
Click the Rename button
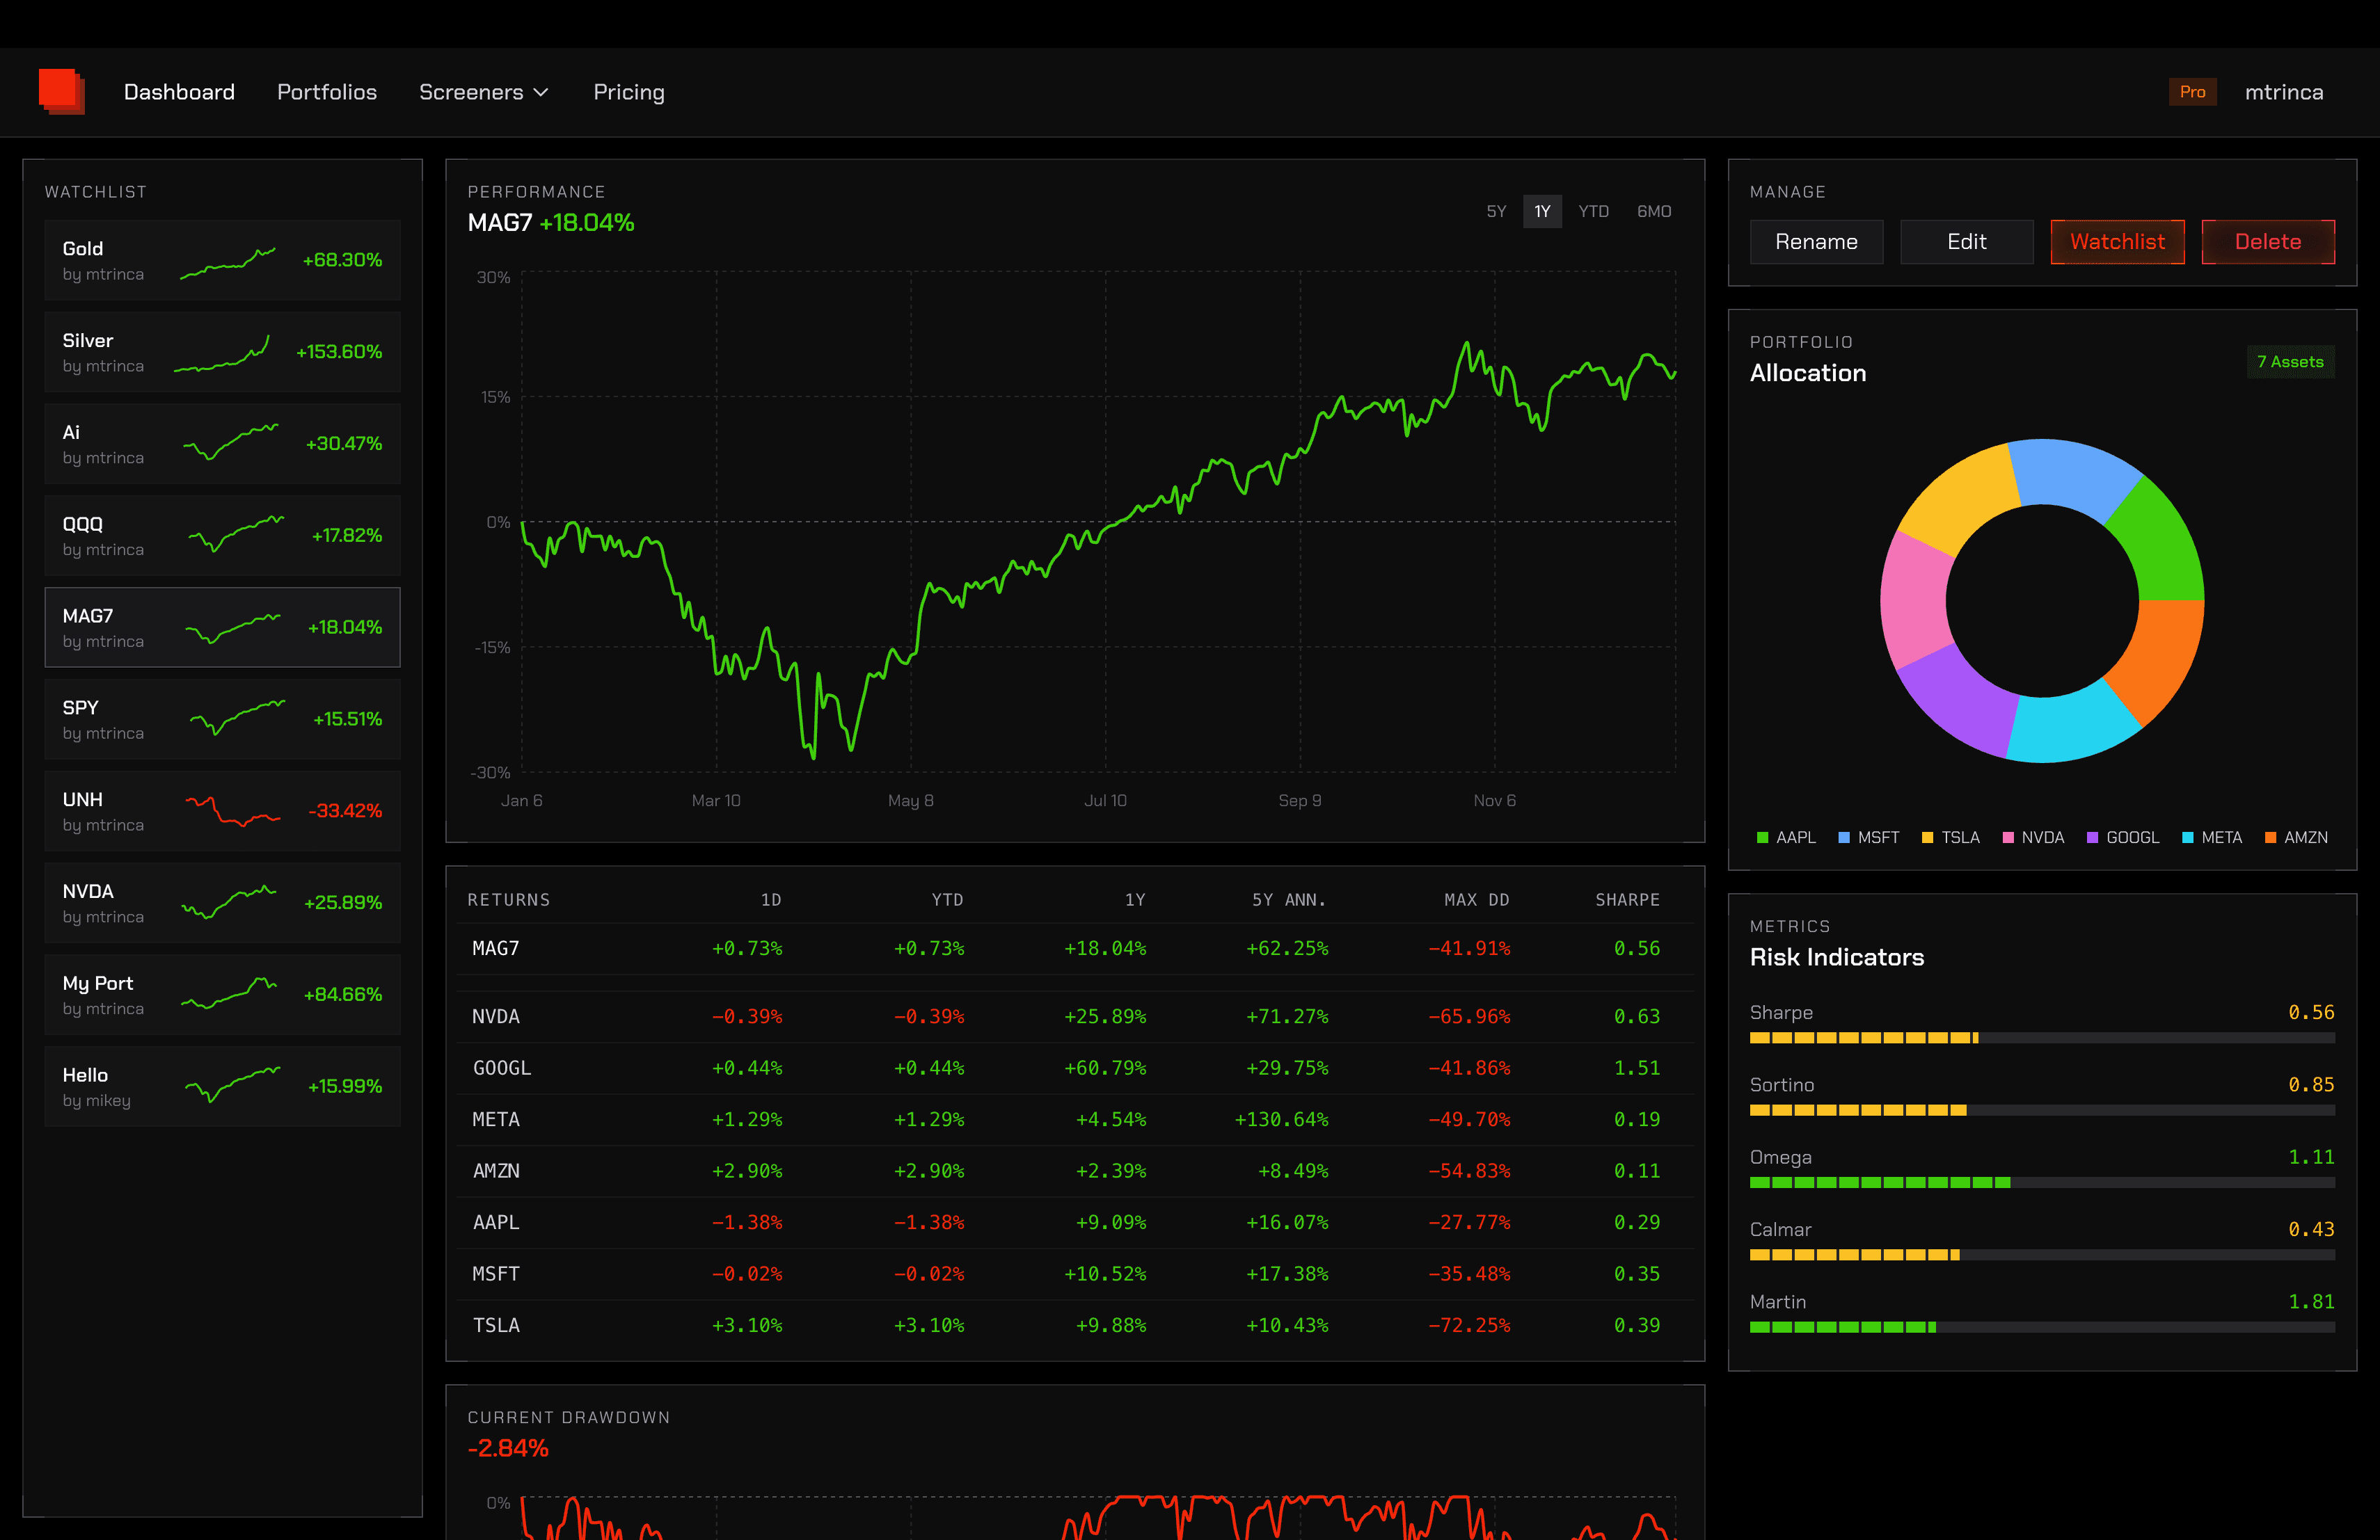(x=1816, y=241)
